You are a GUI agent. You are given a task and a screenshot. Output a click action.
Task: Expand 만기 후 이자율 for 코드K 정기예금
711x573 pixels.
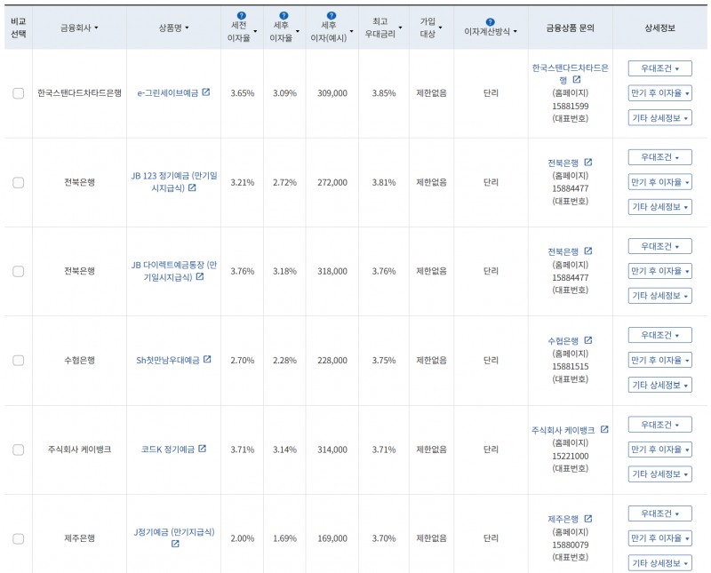[x=659, y=450]
